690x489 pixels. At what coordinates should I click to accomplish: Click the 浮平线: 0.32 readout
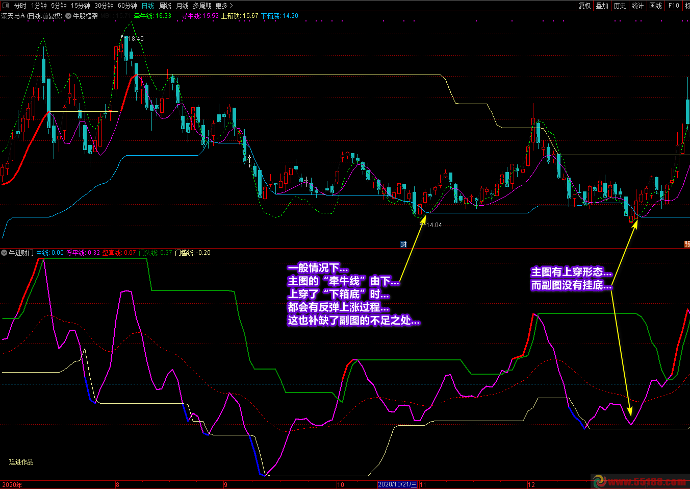[x=83, y=253]
